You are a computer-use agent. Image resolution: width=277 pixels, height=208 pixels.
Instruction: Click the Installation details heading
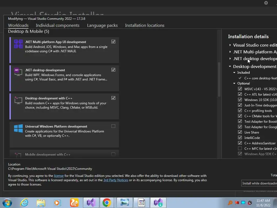tap(248, 37)
